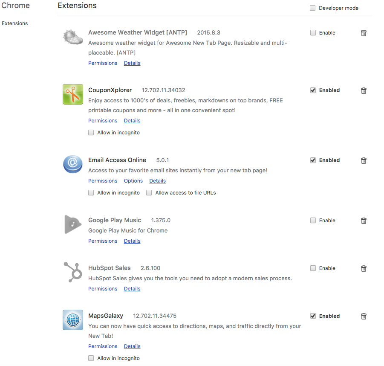Screen dimensions: 384x366
Task: Open HubSpot Sales Permissions link
Action: click(103, 289)
